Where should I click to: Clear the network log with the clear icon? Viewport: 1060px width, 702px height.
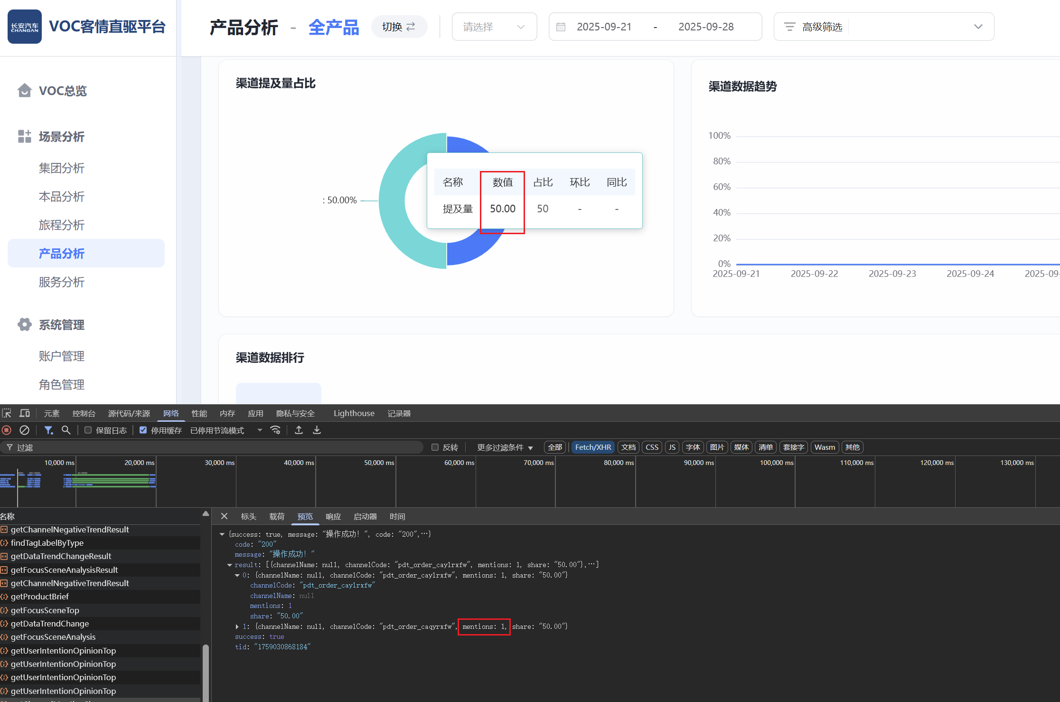coord(24,430)
